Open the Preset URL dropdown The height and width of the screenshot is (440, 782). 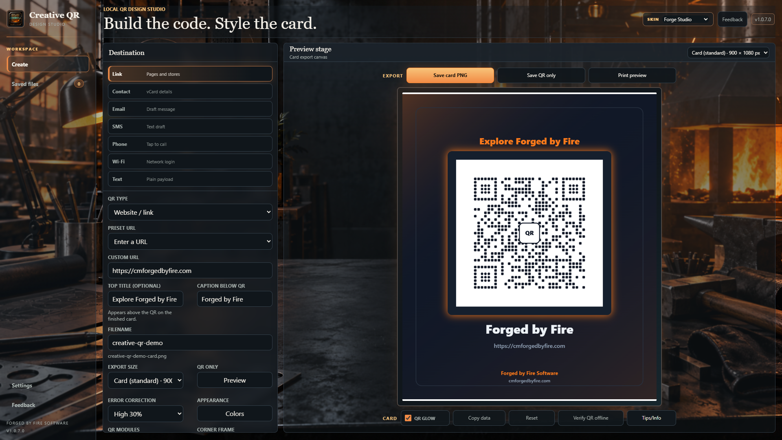190,242
